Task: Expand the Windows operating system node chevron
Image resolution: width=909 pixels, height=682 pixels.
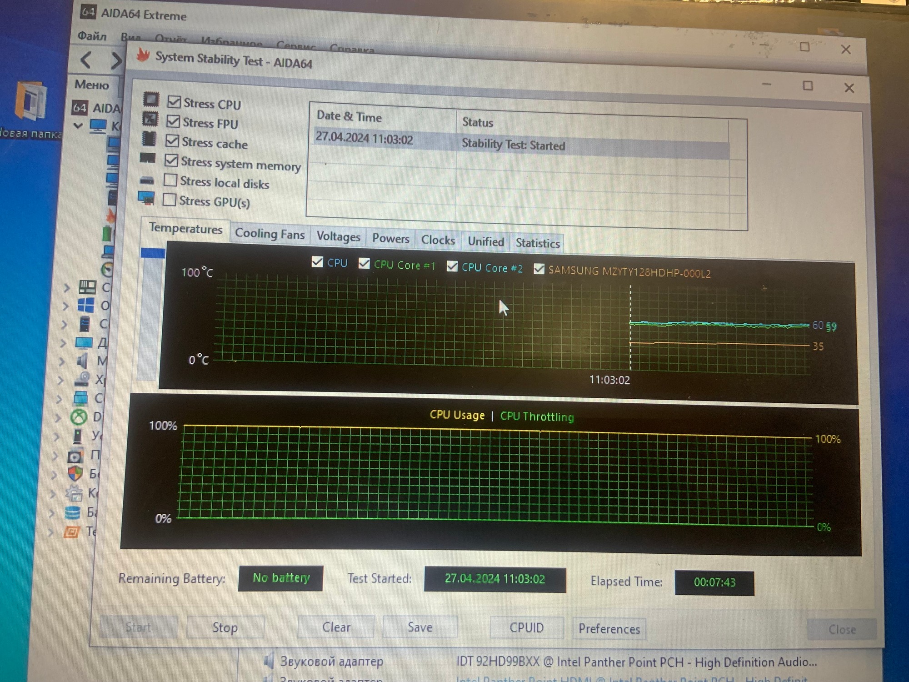Action: (x=65, y=306)
